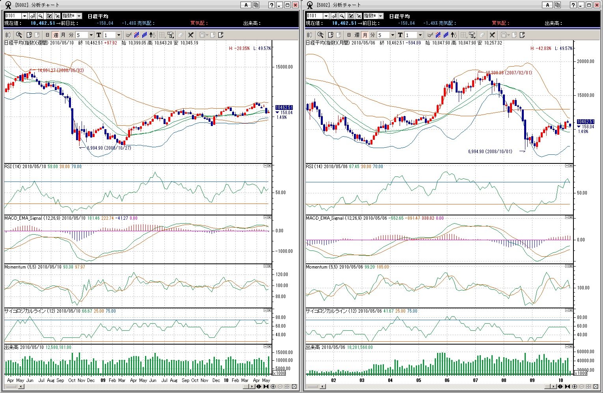
Task: Click the red-blue candlestick chart icon in left toolbar
Action: click(136, 35)
